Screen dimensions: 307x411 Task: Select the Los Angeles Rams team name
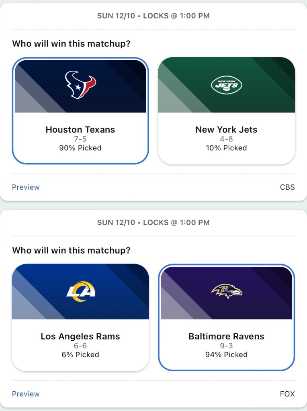80,336
